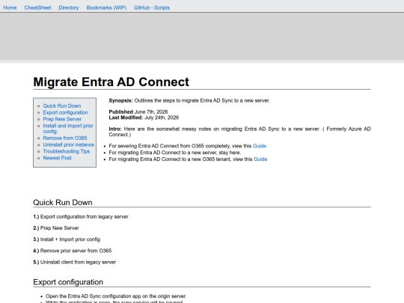
Task: Click the Last Modified July 24th, 2026 date
Action: click(144, 117)
